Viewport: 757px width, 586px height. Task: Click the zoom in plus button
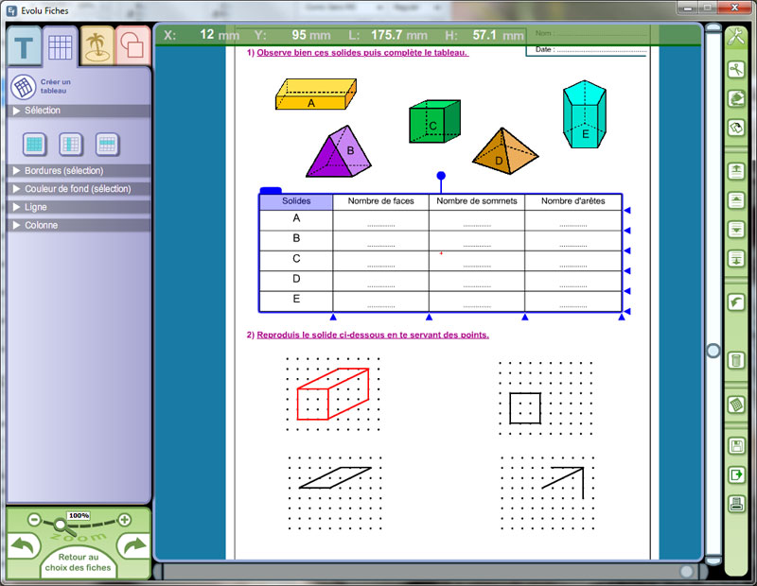tap(123, 519)
